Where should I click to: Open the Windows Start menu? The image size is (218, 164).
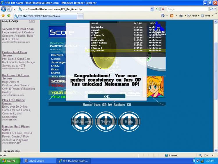pos(10,161)
